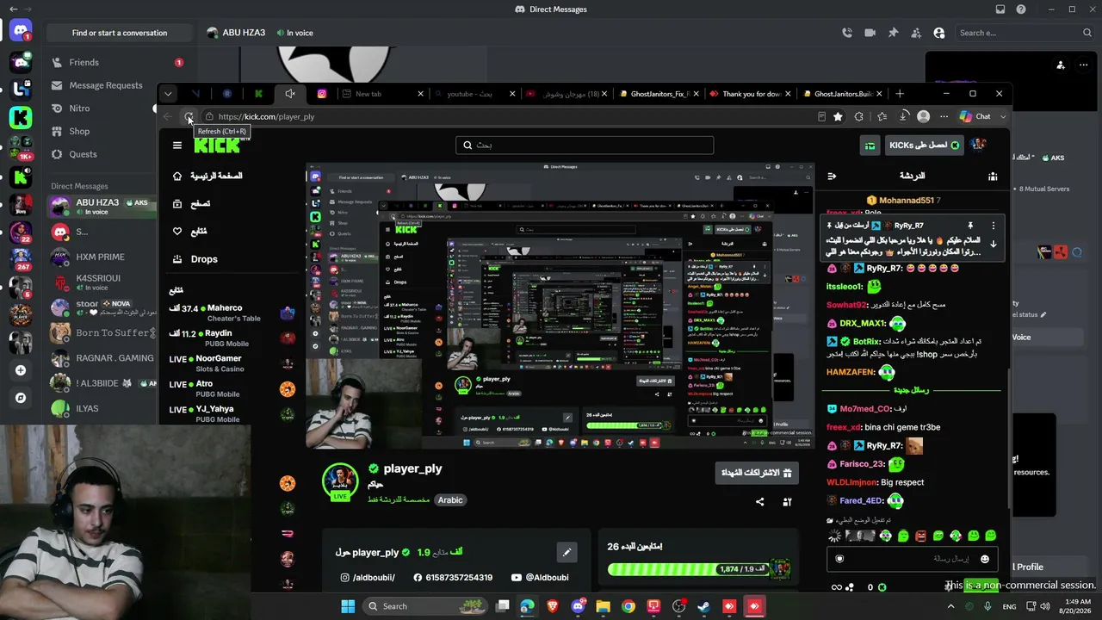The height and width of the screenshot is (620, 1102).
Task: Open the pinned message three-dot menu
Action: 993,226
